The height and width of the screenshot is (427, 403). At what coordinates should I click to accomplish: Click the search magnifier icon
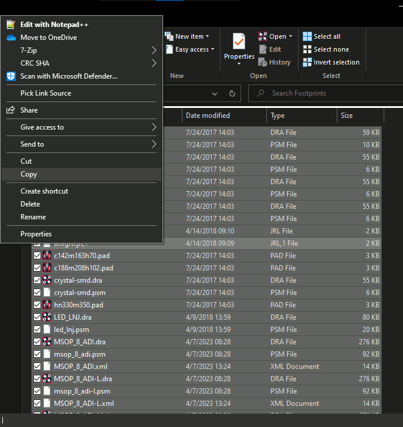pos(260,93)
